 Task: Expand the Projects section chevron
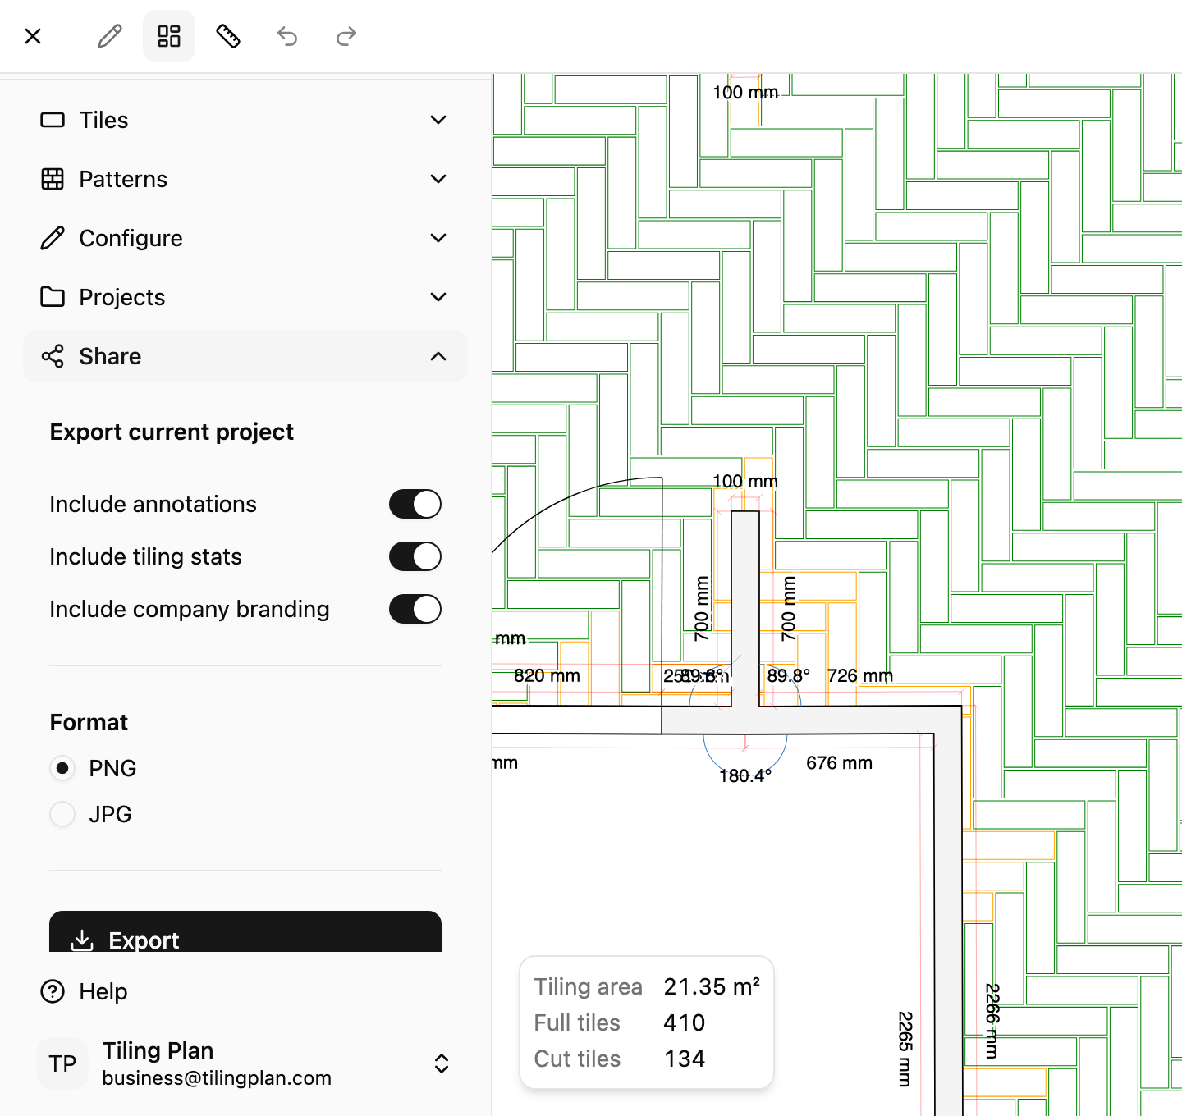coord(438,297)
